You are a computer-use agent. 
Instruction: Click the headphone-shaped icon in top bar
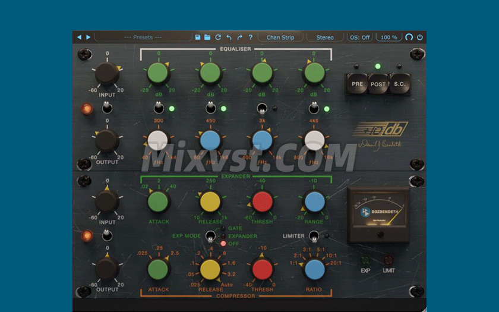point(409,37)
